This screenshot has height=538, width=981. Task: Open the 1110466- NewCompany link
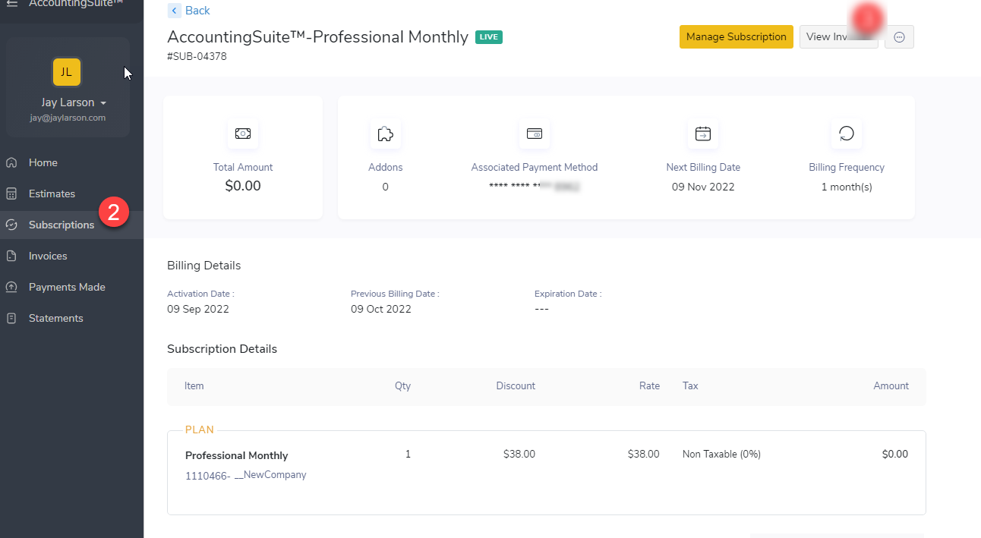coord(246,476)
